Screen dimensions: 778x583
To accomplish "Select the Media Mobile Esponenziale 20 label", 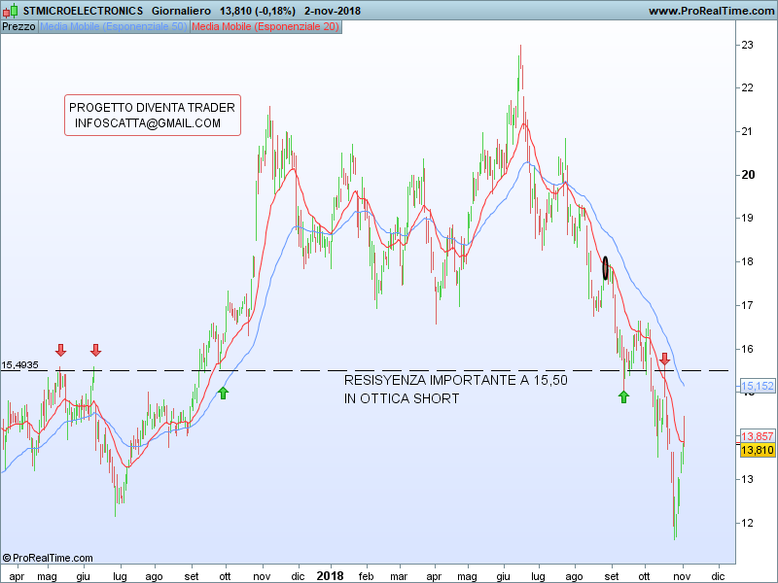I will 265,26.
